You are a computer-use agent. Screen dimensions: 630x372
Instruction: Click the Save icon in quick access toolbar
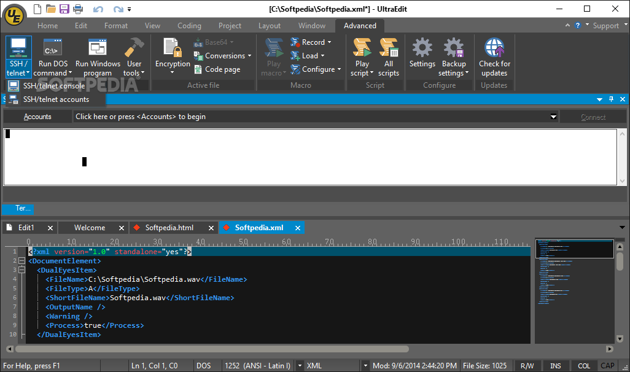point(64,9)
